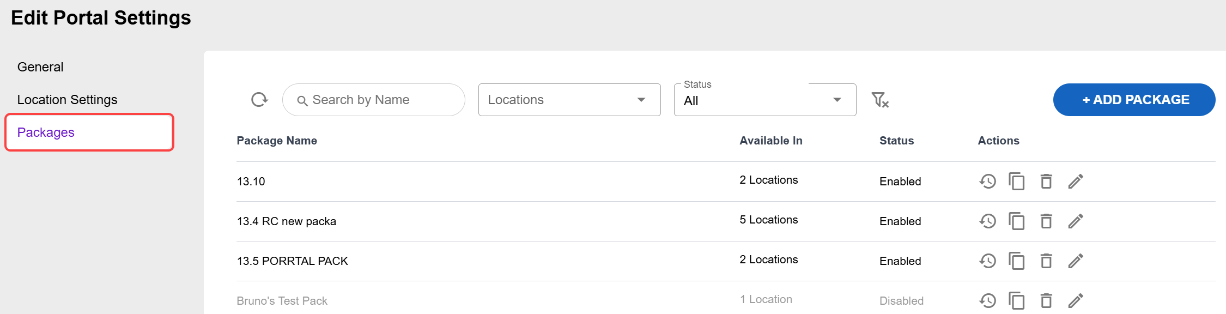Viewport: 1226px width, 314px height.
Task: Open the General settings tab
Action: coord(40,67)
